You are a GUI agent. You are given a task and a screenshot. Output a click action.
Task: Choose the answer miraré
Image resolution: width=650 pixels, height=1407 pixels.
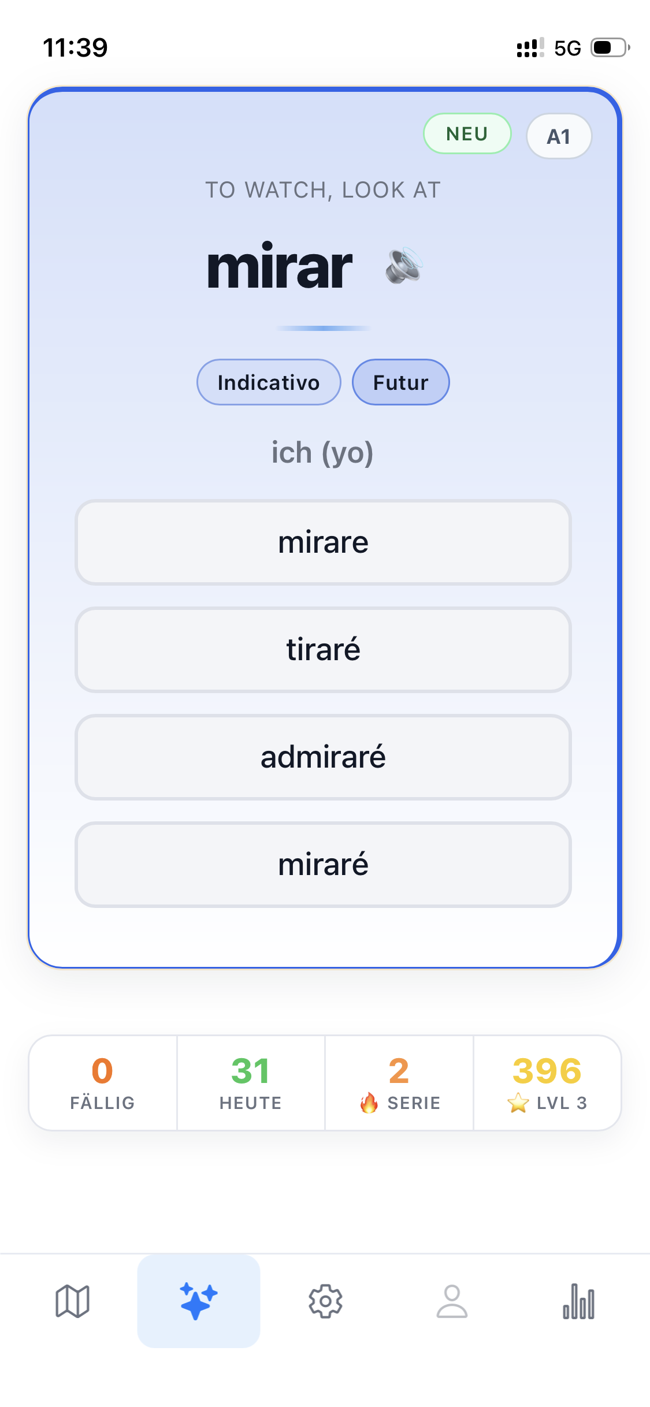[325, 865]
